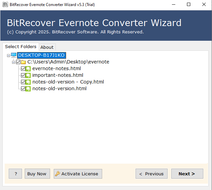Image resolution: width=212 pixels, height=190 pixels.
Task: Click Evernote icon beside notes-old-version - Copy.html
Action: 28,82
